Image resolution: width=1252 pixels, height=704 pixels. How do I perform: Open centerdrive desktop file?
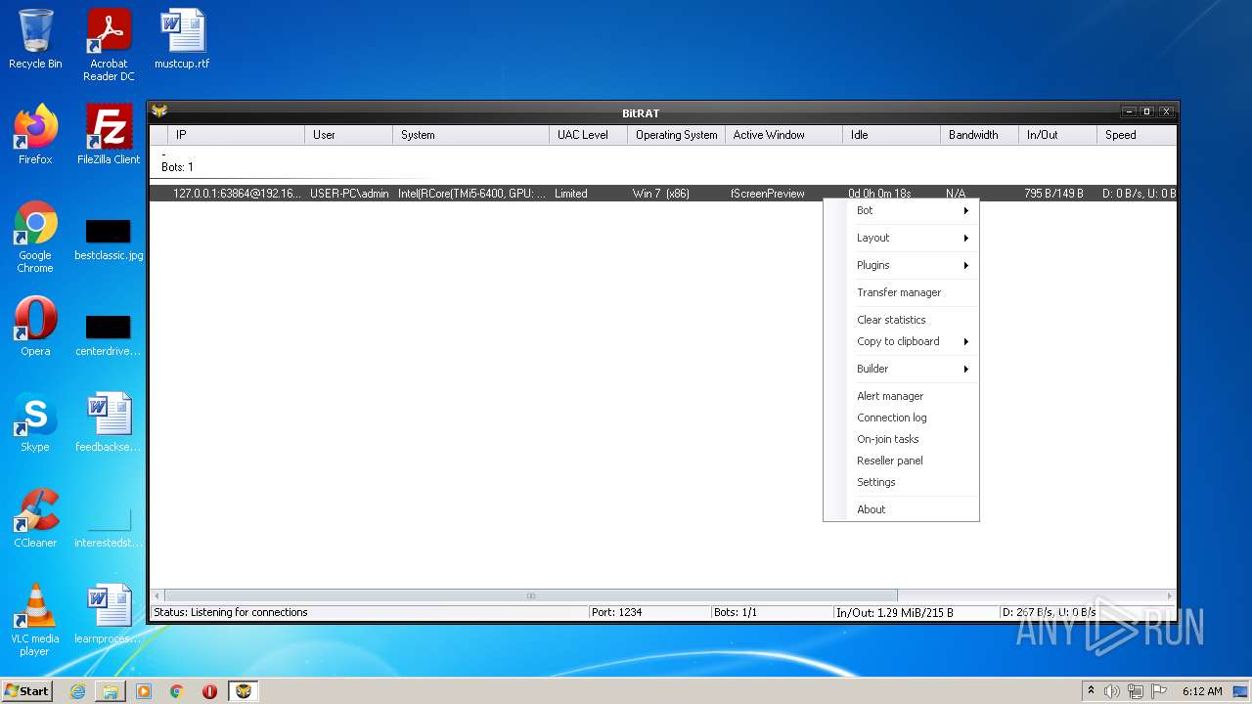(109, 336)
